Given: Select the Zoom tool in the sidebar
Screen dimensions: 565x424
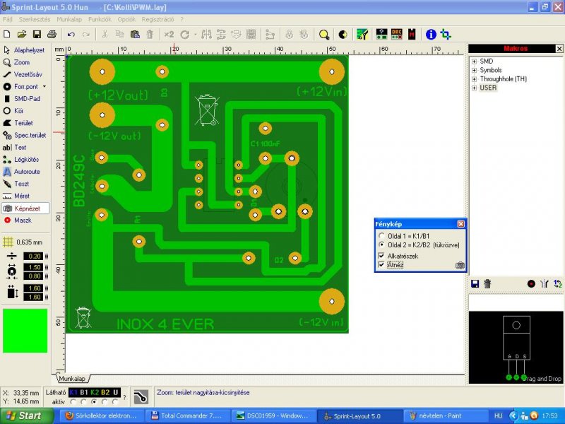Looking at the screenshot, I should point(16,62).
